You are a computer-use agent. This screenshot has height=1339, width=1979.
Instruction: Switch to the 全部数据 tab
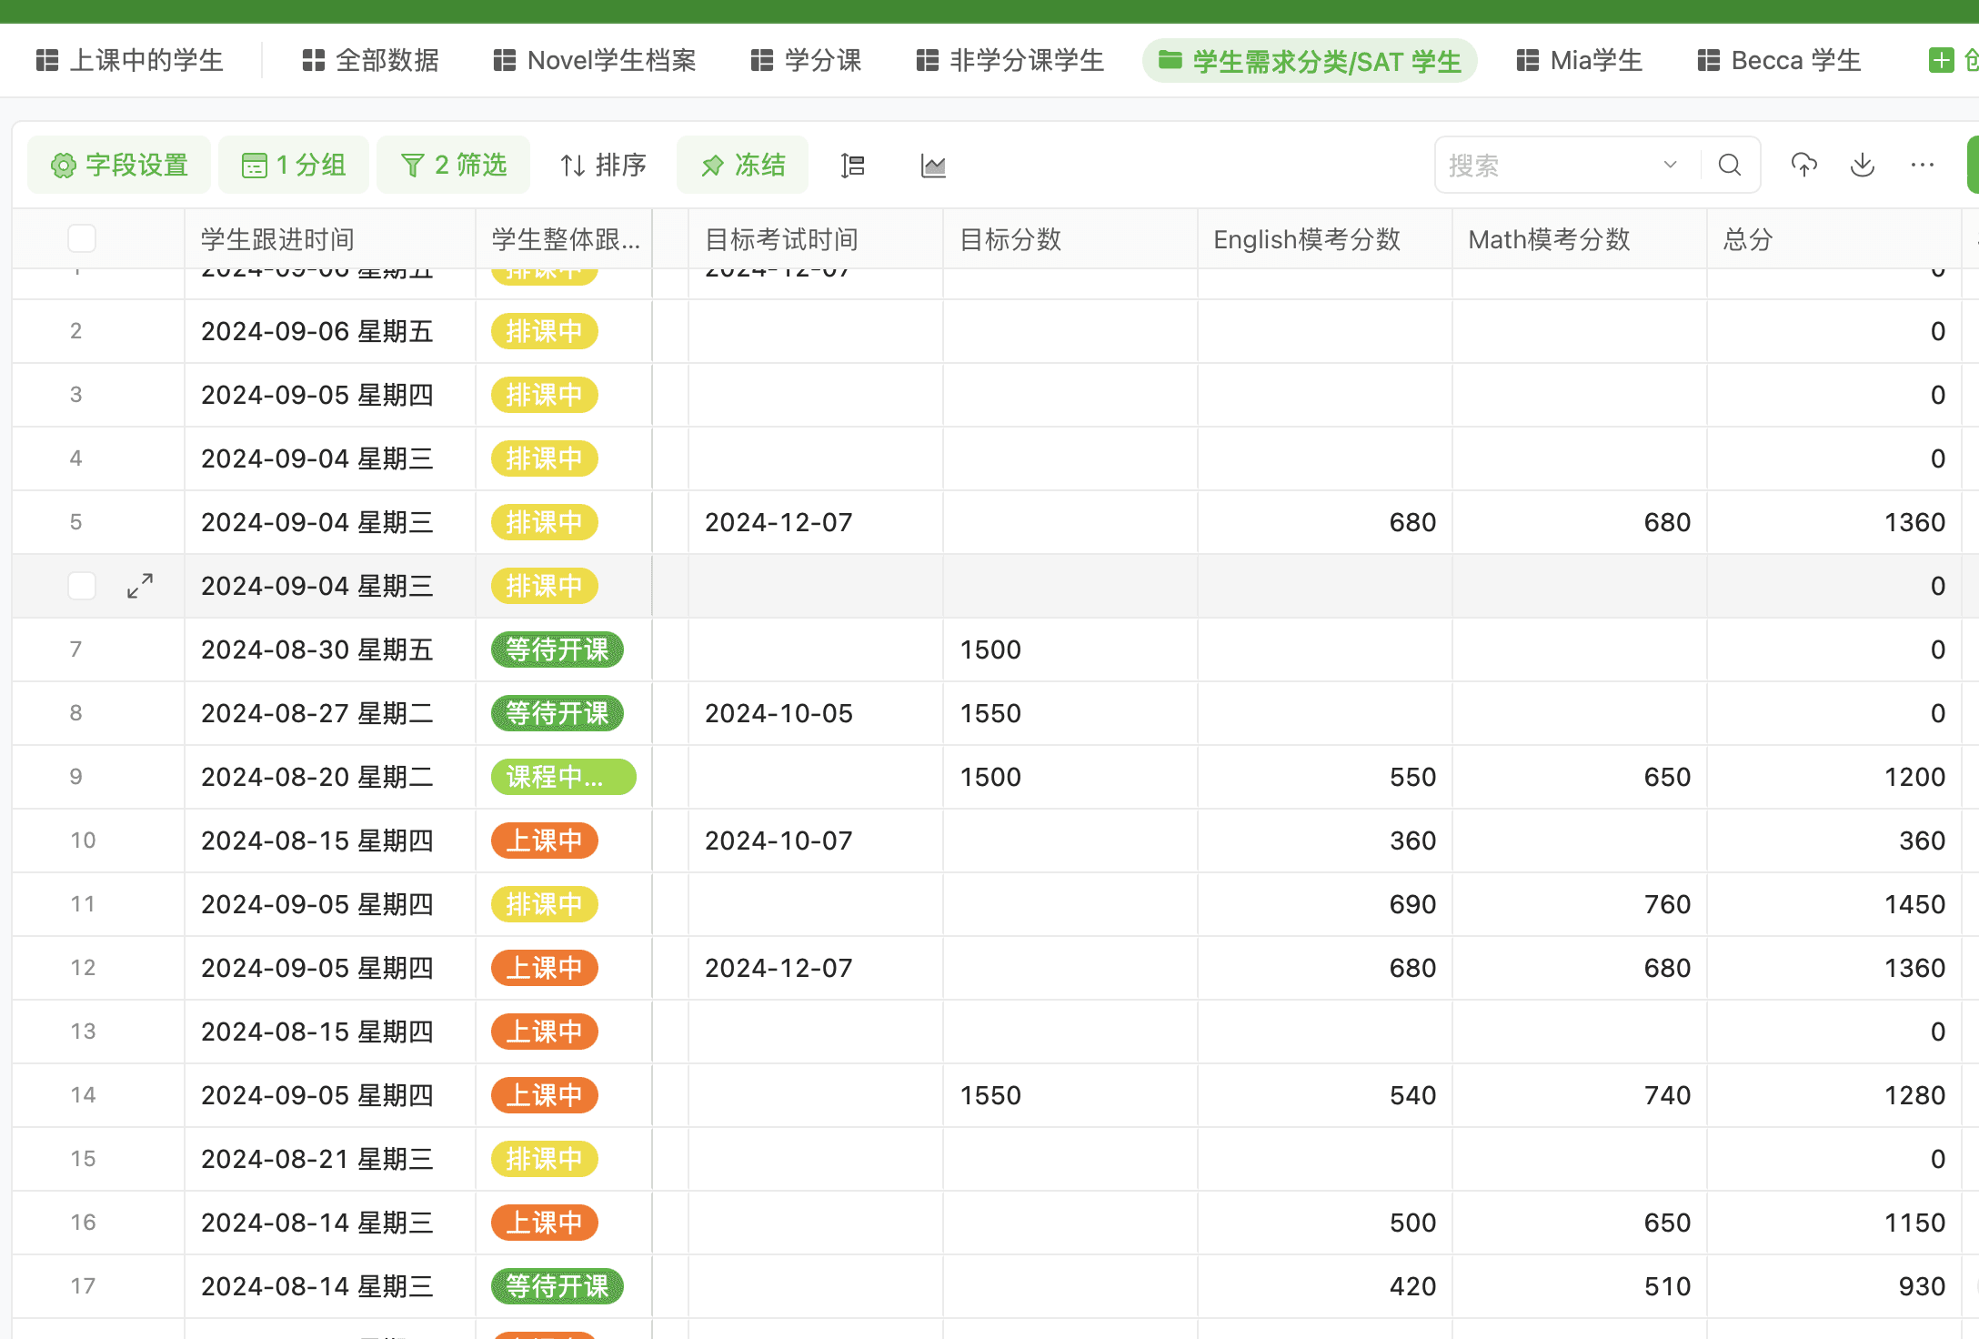click(370, 61)
